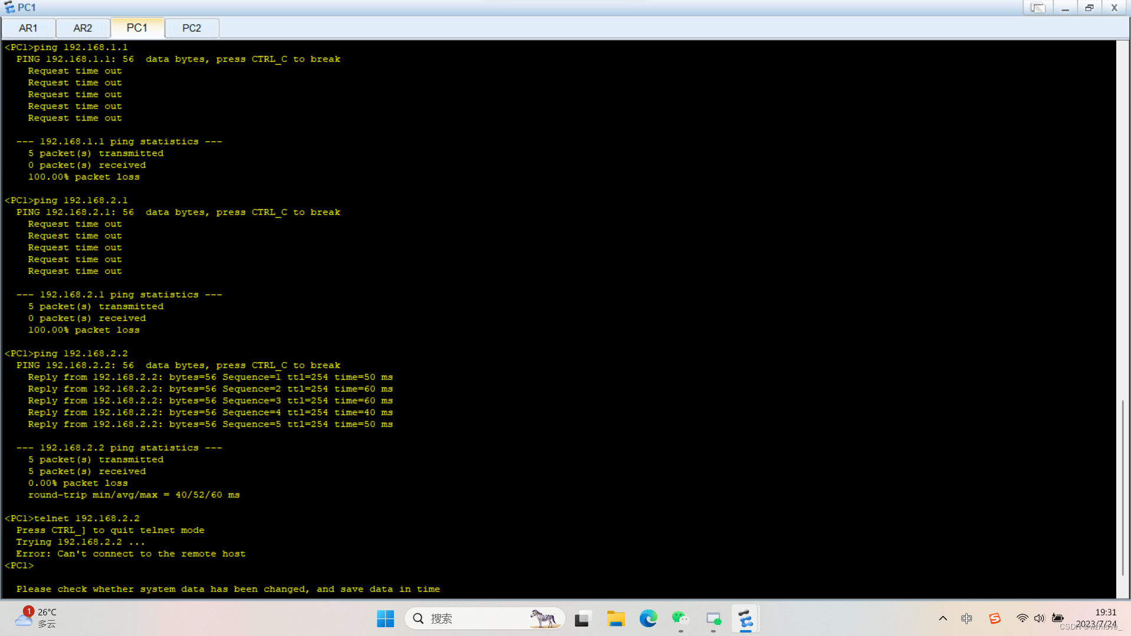
Task: Open the PC2 terminal tab
Action: (x=191, y=28)
